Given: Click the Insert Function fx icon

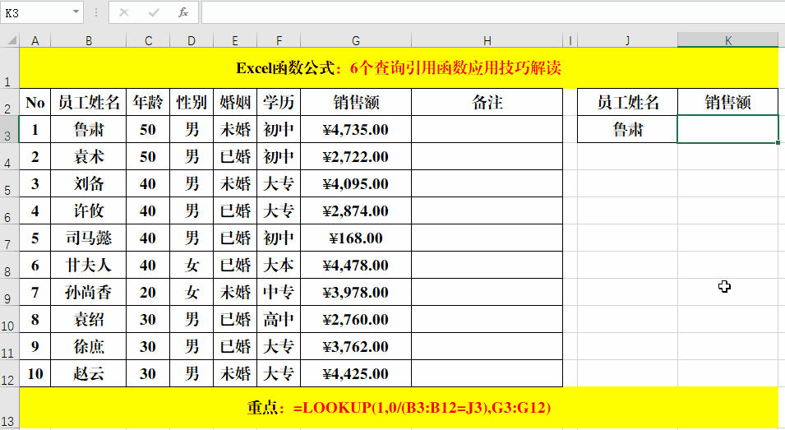Looking at the screenshot, I should tap(183, 12).
